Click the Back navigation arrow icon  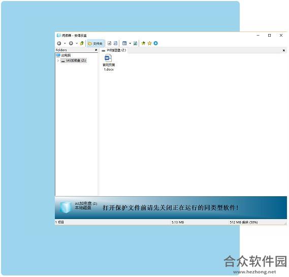point(59,43)
